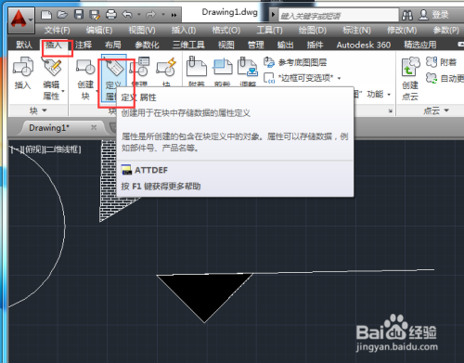464x363 pixels.
Task: Open the 工具(T) menu
Action: pos(269,31)
